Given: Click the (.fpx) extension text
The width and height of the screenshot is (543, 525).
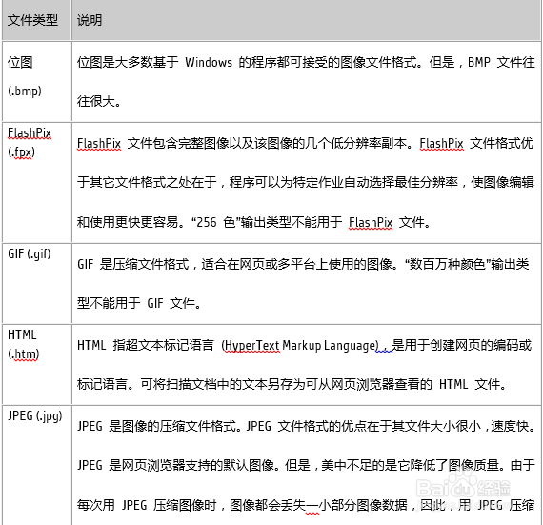Looking at the screenshot, I should 21,152.
